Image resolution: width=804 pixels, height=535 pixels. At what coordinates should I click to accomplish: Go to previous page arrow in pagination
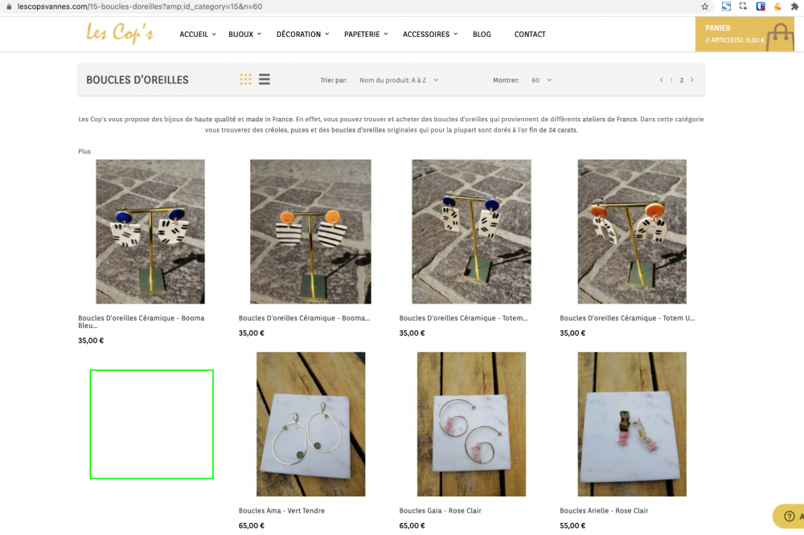point(662,80)
